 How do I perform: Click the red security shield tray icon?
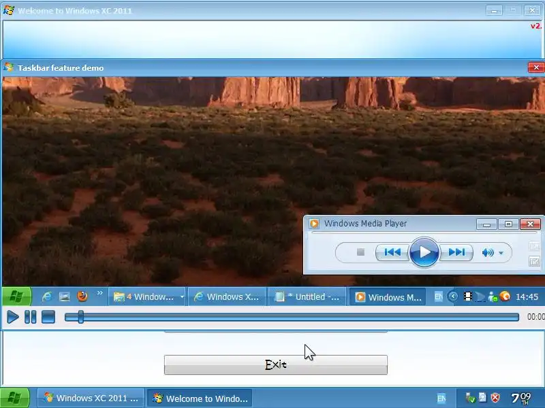pos(495,398)
